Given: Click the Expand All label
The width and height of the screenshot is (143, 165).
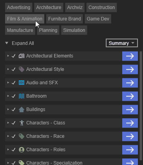Looking at the screenshot, I should tap(23, 43).
